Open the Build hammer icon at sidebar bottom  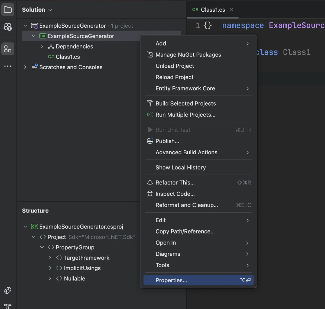click(x=8, y=306)
